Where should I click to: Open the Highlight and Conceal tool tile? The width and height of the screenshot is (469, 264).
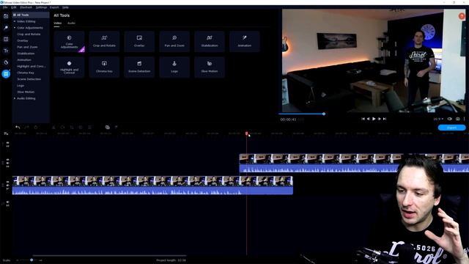click(69, 67)
